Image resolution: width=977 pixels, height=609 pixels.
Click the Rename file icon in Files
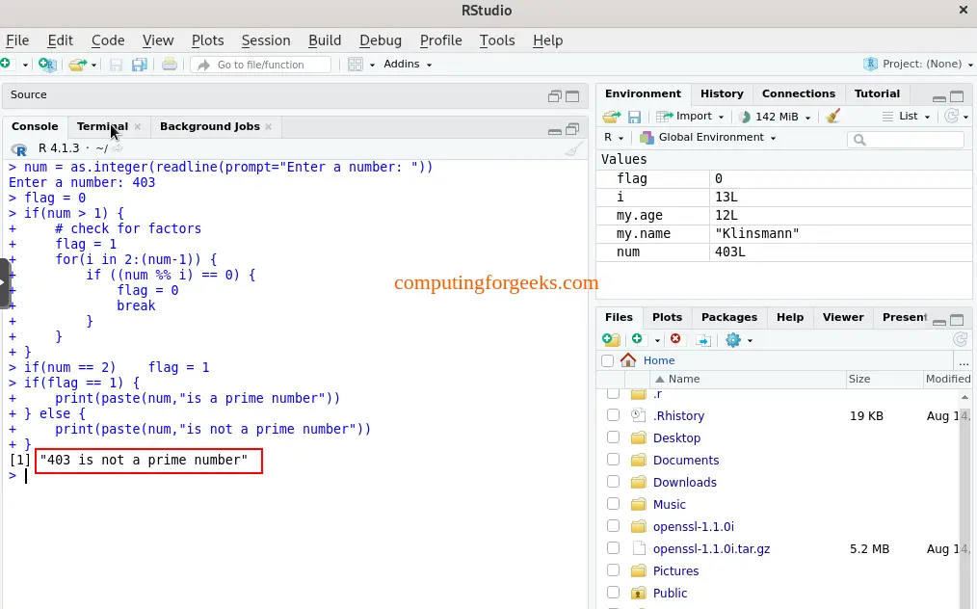(702, 340)
